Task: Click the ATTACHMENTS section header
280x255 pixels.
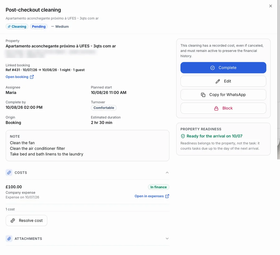Action: 87,238
